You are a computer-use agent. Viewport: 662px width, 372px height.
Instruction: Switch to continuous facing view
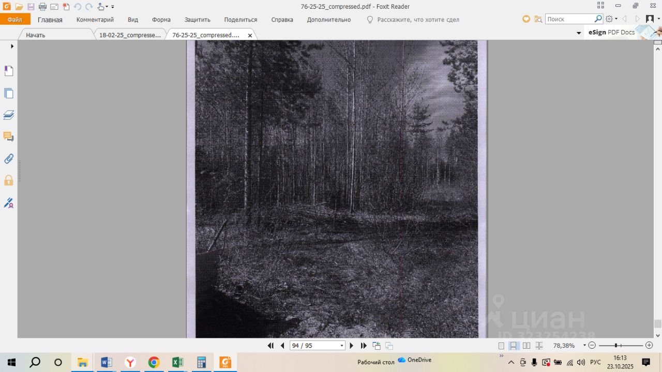(539, 346)
